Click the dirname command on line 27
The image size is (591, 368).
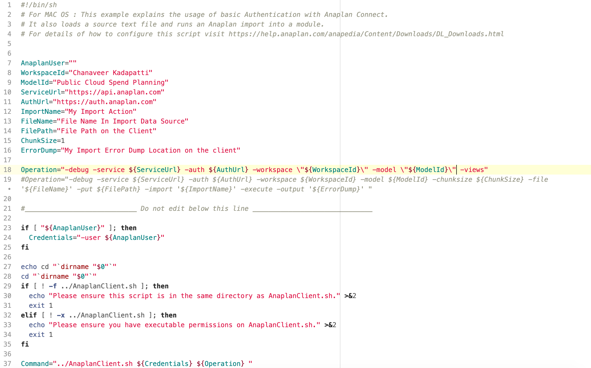[x=75, y=266]
